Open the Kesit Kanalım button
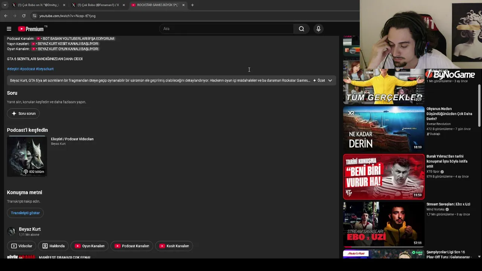482x271 pixels. coord(174,246)
